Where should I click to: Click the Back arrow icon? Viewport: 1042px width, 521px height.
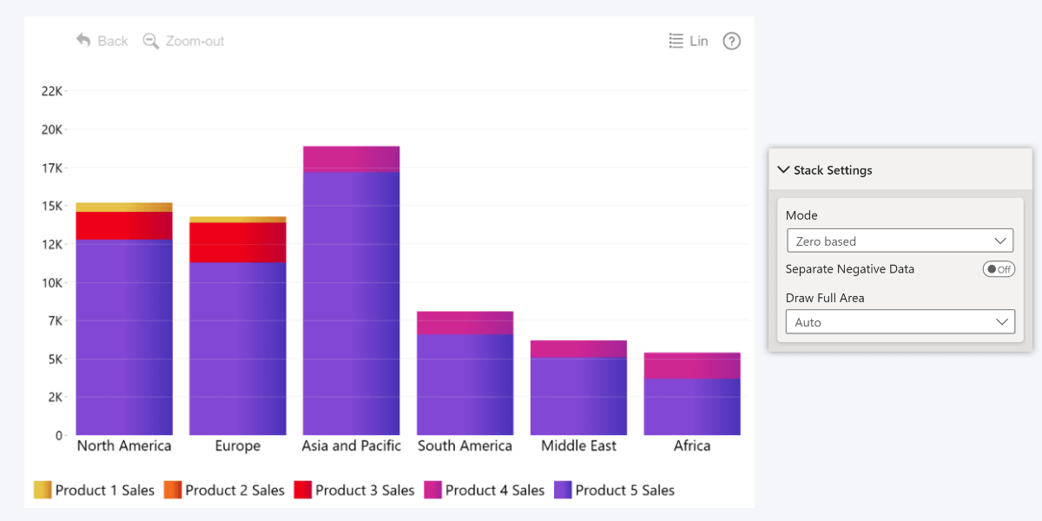pos(83,41)
